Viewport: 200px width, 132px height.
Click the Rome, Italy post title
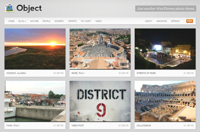(78, 73)
